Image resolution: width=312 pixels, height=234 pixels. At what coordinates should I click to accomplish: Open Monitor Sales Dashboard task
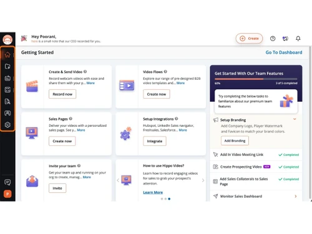click(256, 196)
